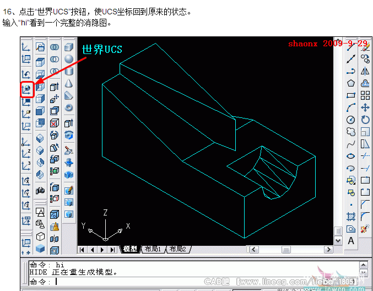Switch to the 布局2 tab
This screenshot has width=373, height=291.
[x=178, y=249]
